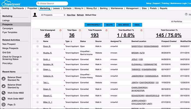
Task: Open the All Portfolios dropdown
Action: click(x=181, y=22)
